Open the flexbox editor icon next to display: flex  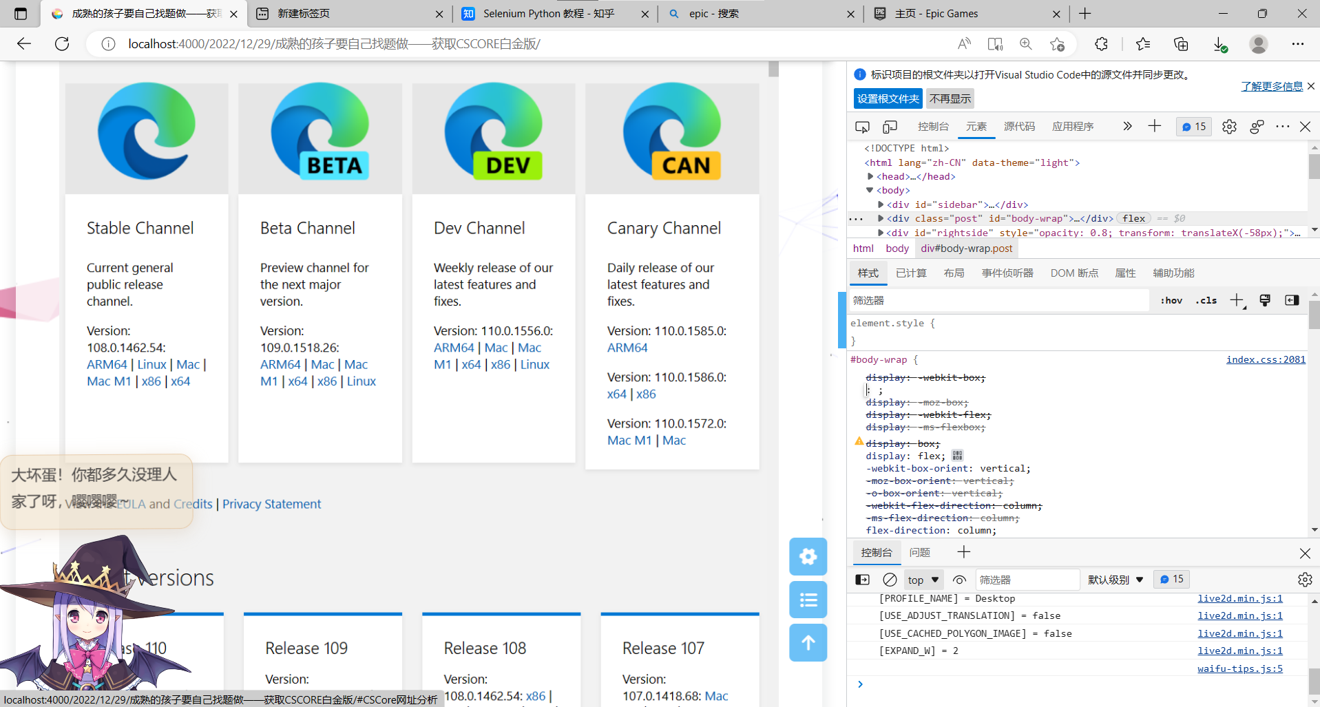pos(957,456)
